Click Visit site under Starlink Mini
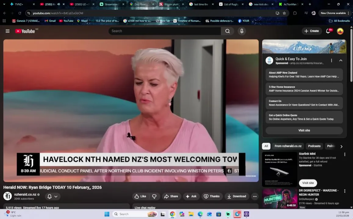353x219 pixels. pos(308,183)
